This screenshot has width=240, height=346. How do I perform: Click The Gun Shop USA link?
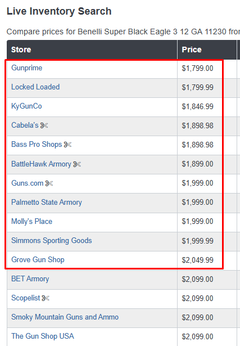pyautogui.click(x=43, y=336)
